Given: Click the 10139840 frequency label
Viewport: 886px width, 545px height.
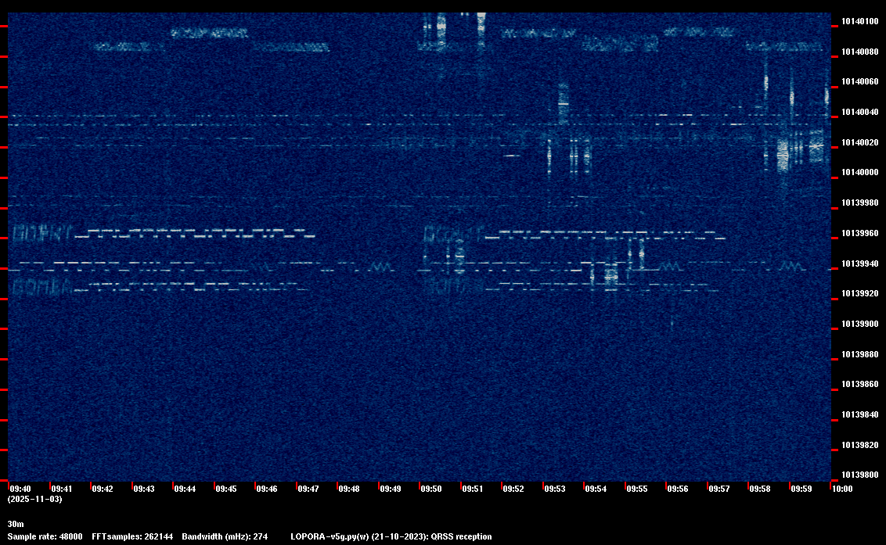Looking at the screenshot, I should click(860, 415).
